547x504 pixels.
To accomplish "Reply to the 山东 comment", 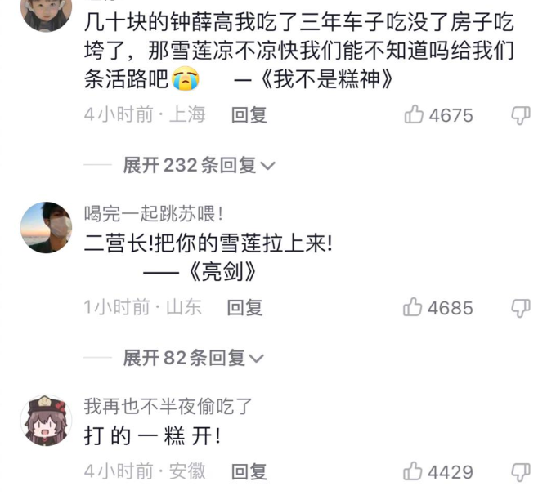I will 244,308.
